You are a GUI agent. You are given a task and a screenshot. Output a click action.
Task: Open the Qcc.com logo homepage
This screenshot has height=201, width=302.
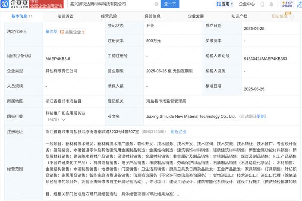coord(15,4)
